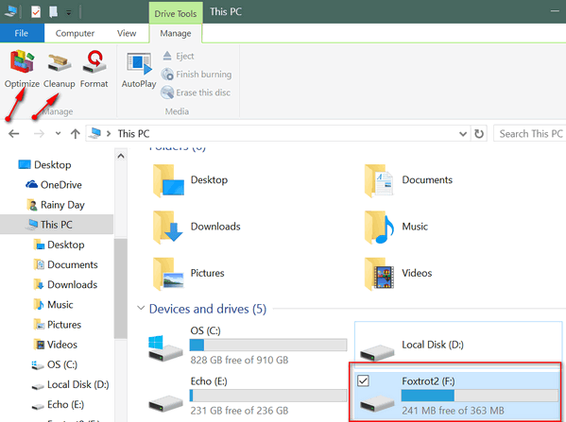Open Music in navigation pane

point(53,305)
